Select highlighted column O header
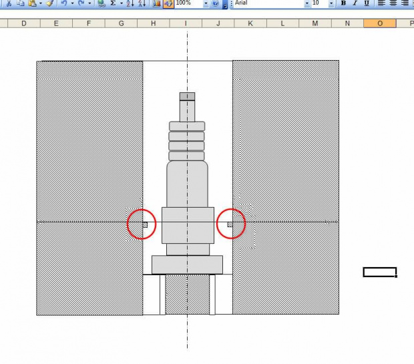Image resolution: width=414 pixels, height=364 pixels. 380,23
